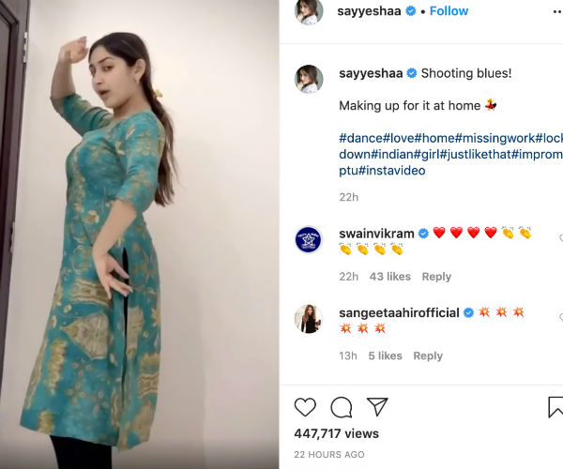
Task: Open swainvikram username link
Action: tap(376, 234)
